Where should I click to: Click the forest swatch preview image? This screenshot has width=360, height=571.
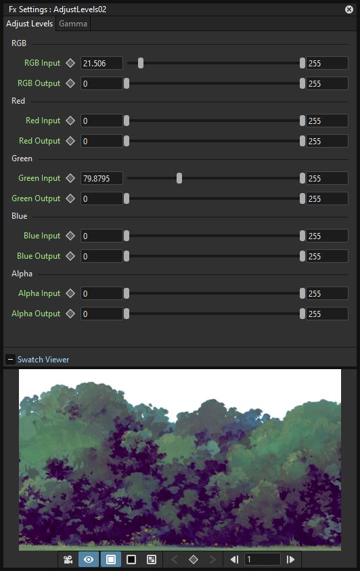[x=180, y=459]
